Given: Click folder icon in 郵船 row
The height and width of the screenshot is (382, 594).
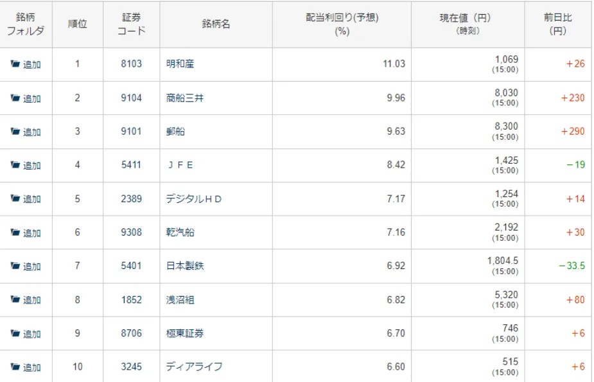Looking at the screenshot, I should point(15,131).
